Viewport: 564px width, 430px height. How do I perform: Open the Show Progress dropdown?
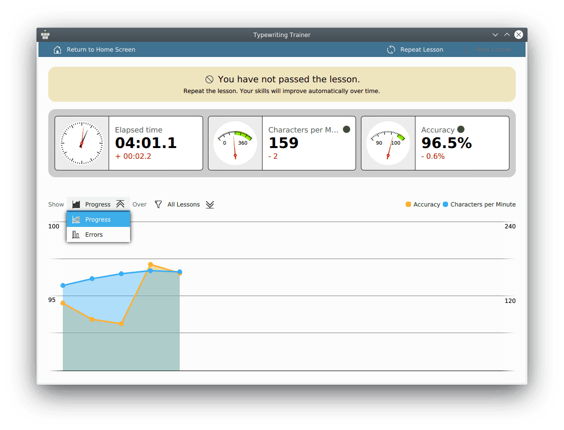(x=98, y=204)
